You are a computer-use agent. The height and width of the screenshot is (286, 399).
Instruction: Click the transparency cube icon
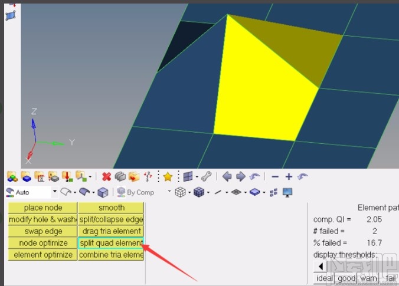[x=103, y=192]
